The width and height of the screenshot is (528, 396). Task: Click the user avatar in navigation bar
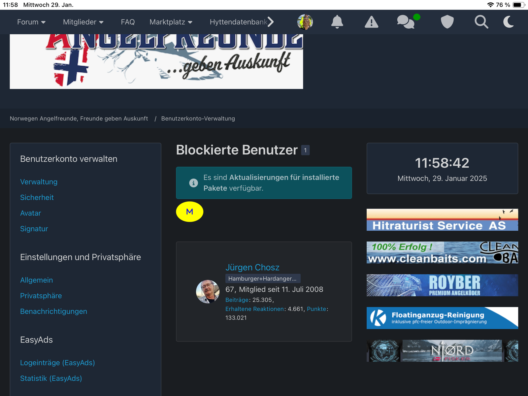tap(305, 22)
